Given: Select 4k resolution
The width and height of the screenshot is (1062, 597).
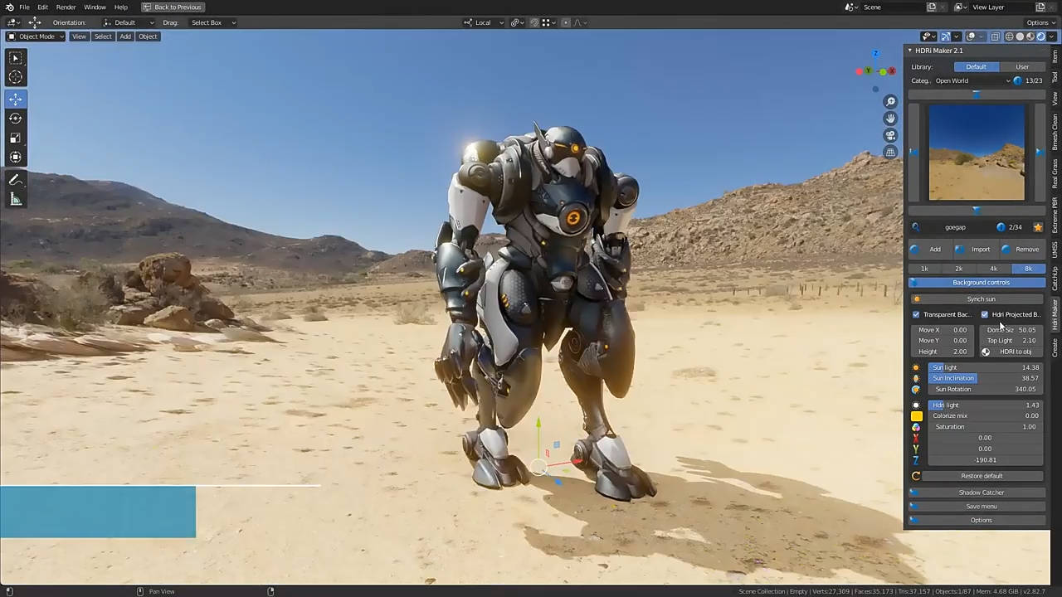Looking at the screenshot, I should 993,269.
